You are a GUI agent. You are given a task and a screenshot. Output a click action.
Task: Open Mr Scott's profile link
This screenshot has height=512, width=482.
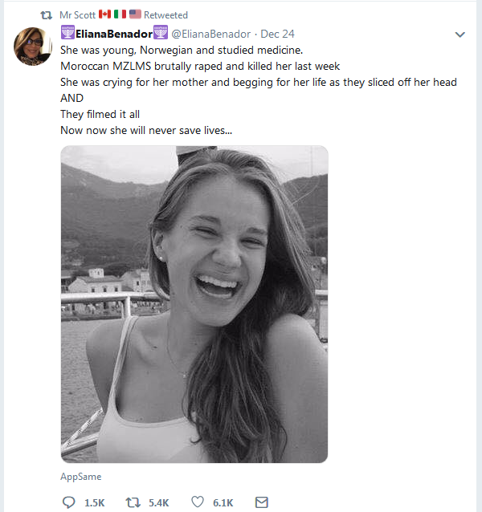click(77, 14)
